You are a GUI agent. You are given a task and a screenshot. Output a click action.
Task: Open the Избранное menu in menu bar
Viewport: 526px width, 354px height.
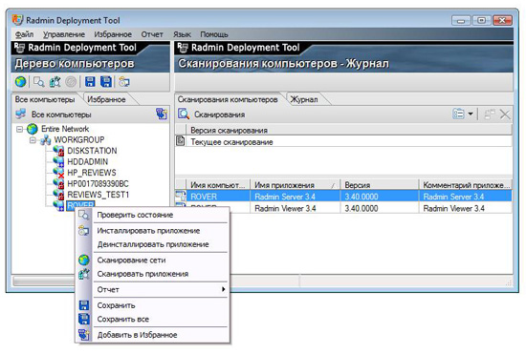click(113, 34)
